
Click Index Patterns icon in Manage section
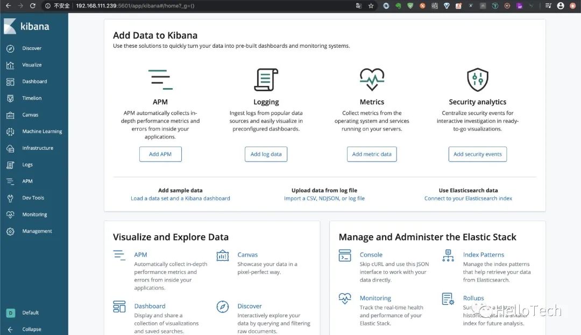[x=448, y=256]
